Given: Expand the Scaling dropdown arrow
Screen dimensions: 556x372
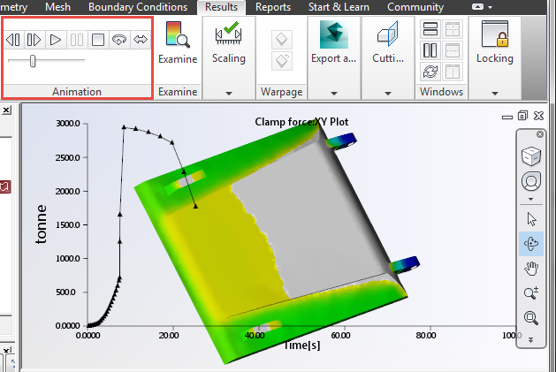Looking at the screenshot, I should click(x=229, y=94).
